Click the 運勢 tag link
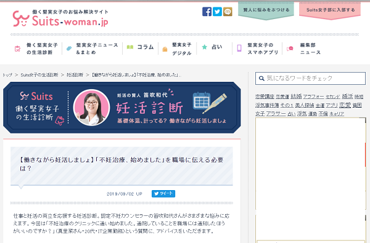Viewport: 370px width, 243px height. click(313, 114)
